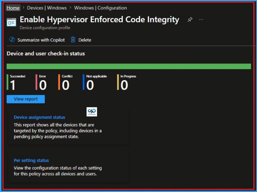Open the Per setting status report
Viewport: 257px width, 192px height.
click(x=31, y=160)
